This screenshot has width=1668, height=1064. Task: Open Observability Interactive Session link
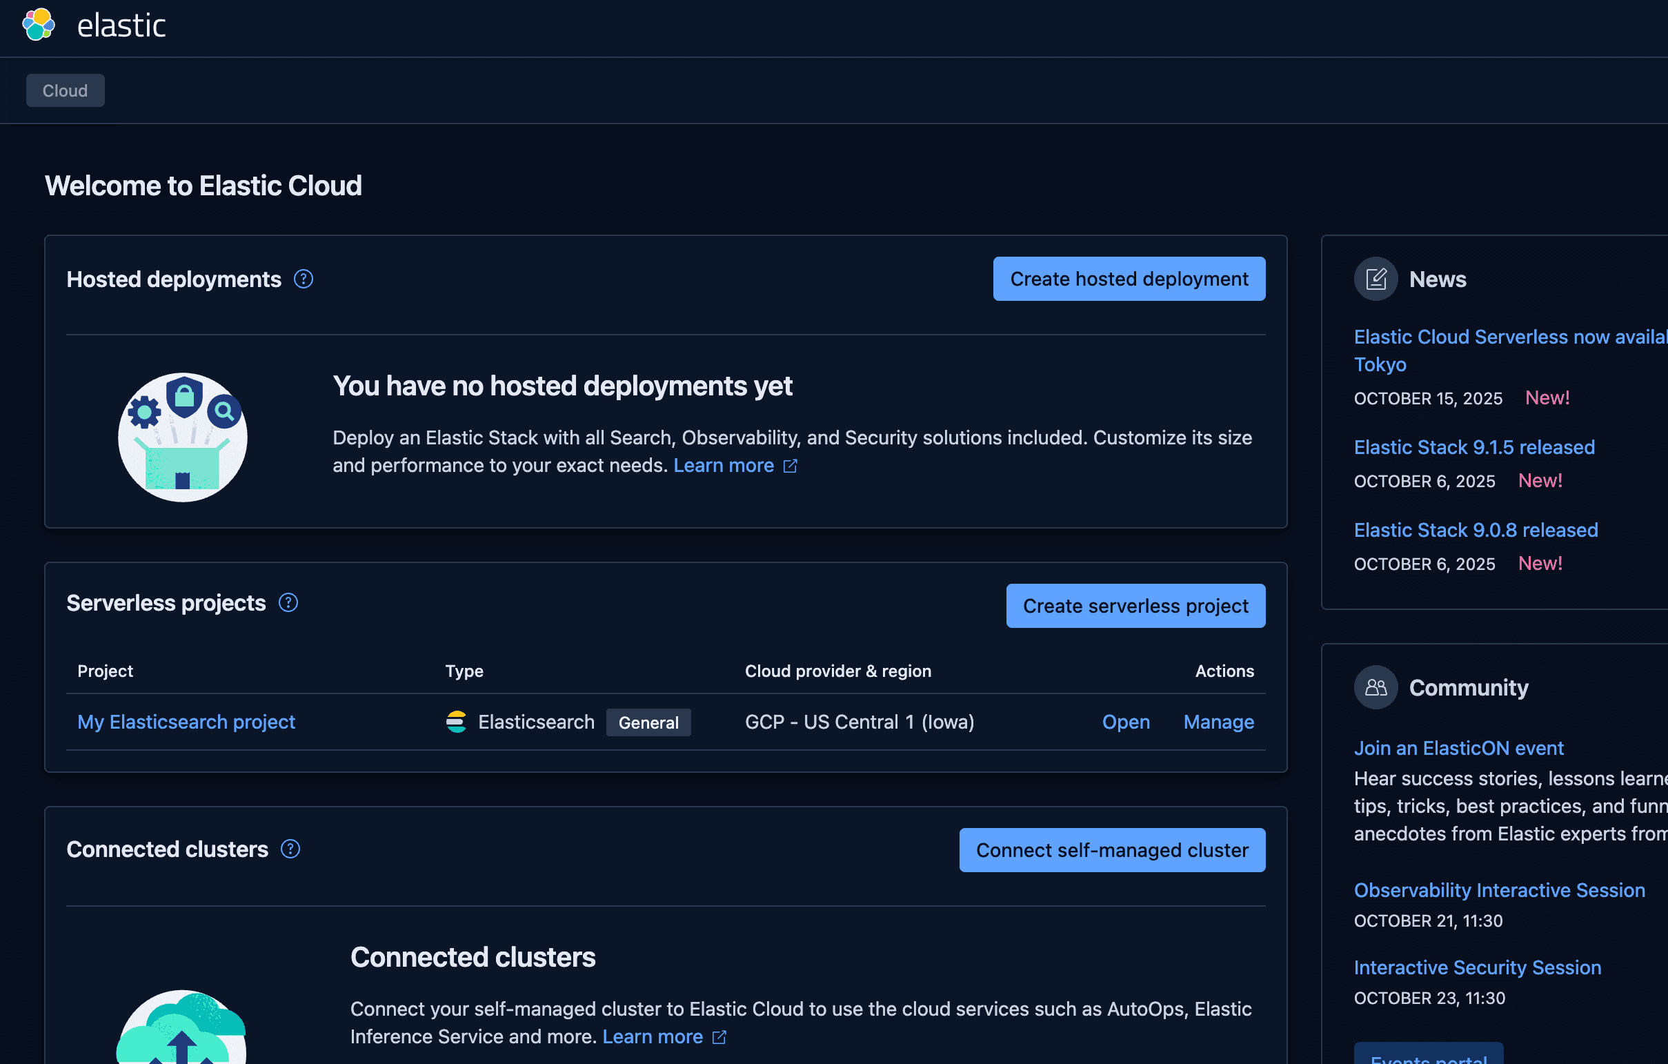(x=1499, y=890)
